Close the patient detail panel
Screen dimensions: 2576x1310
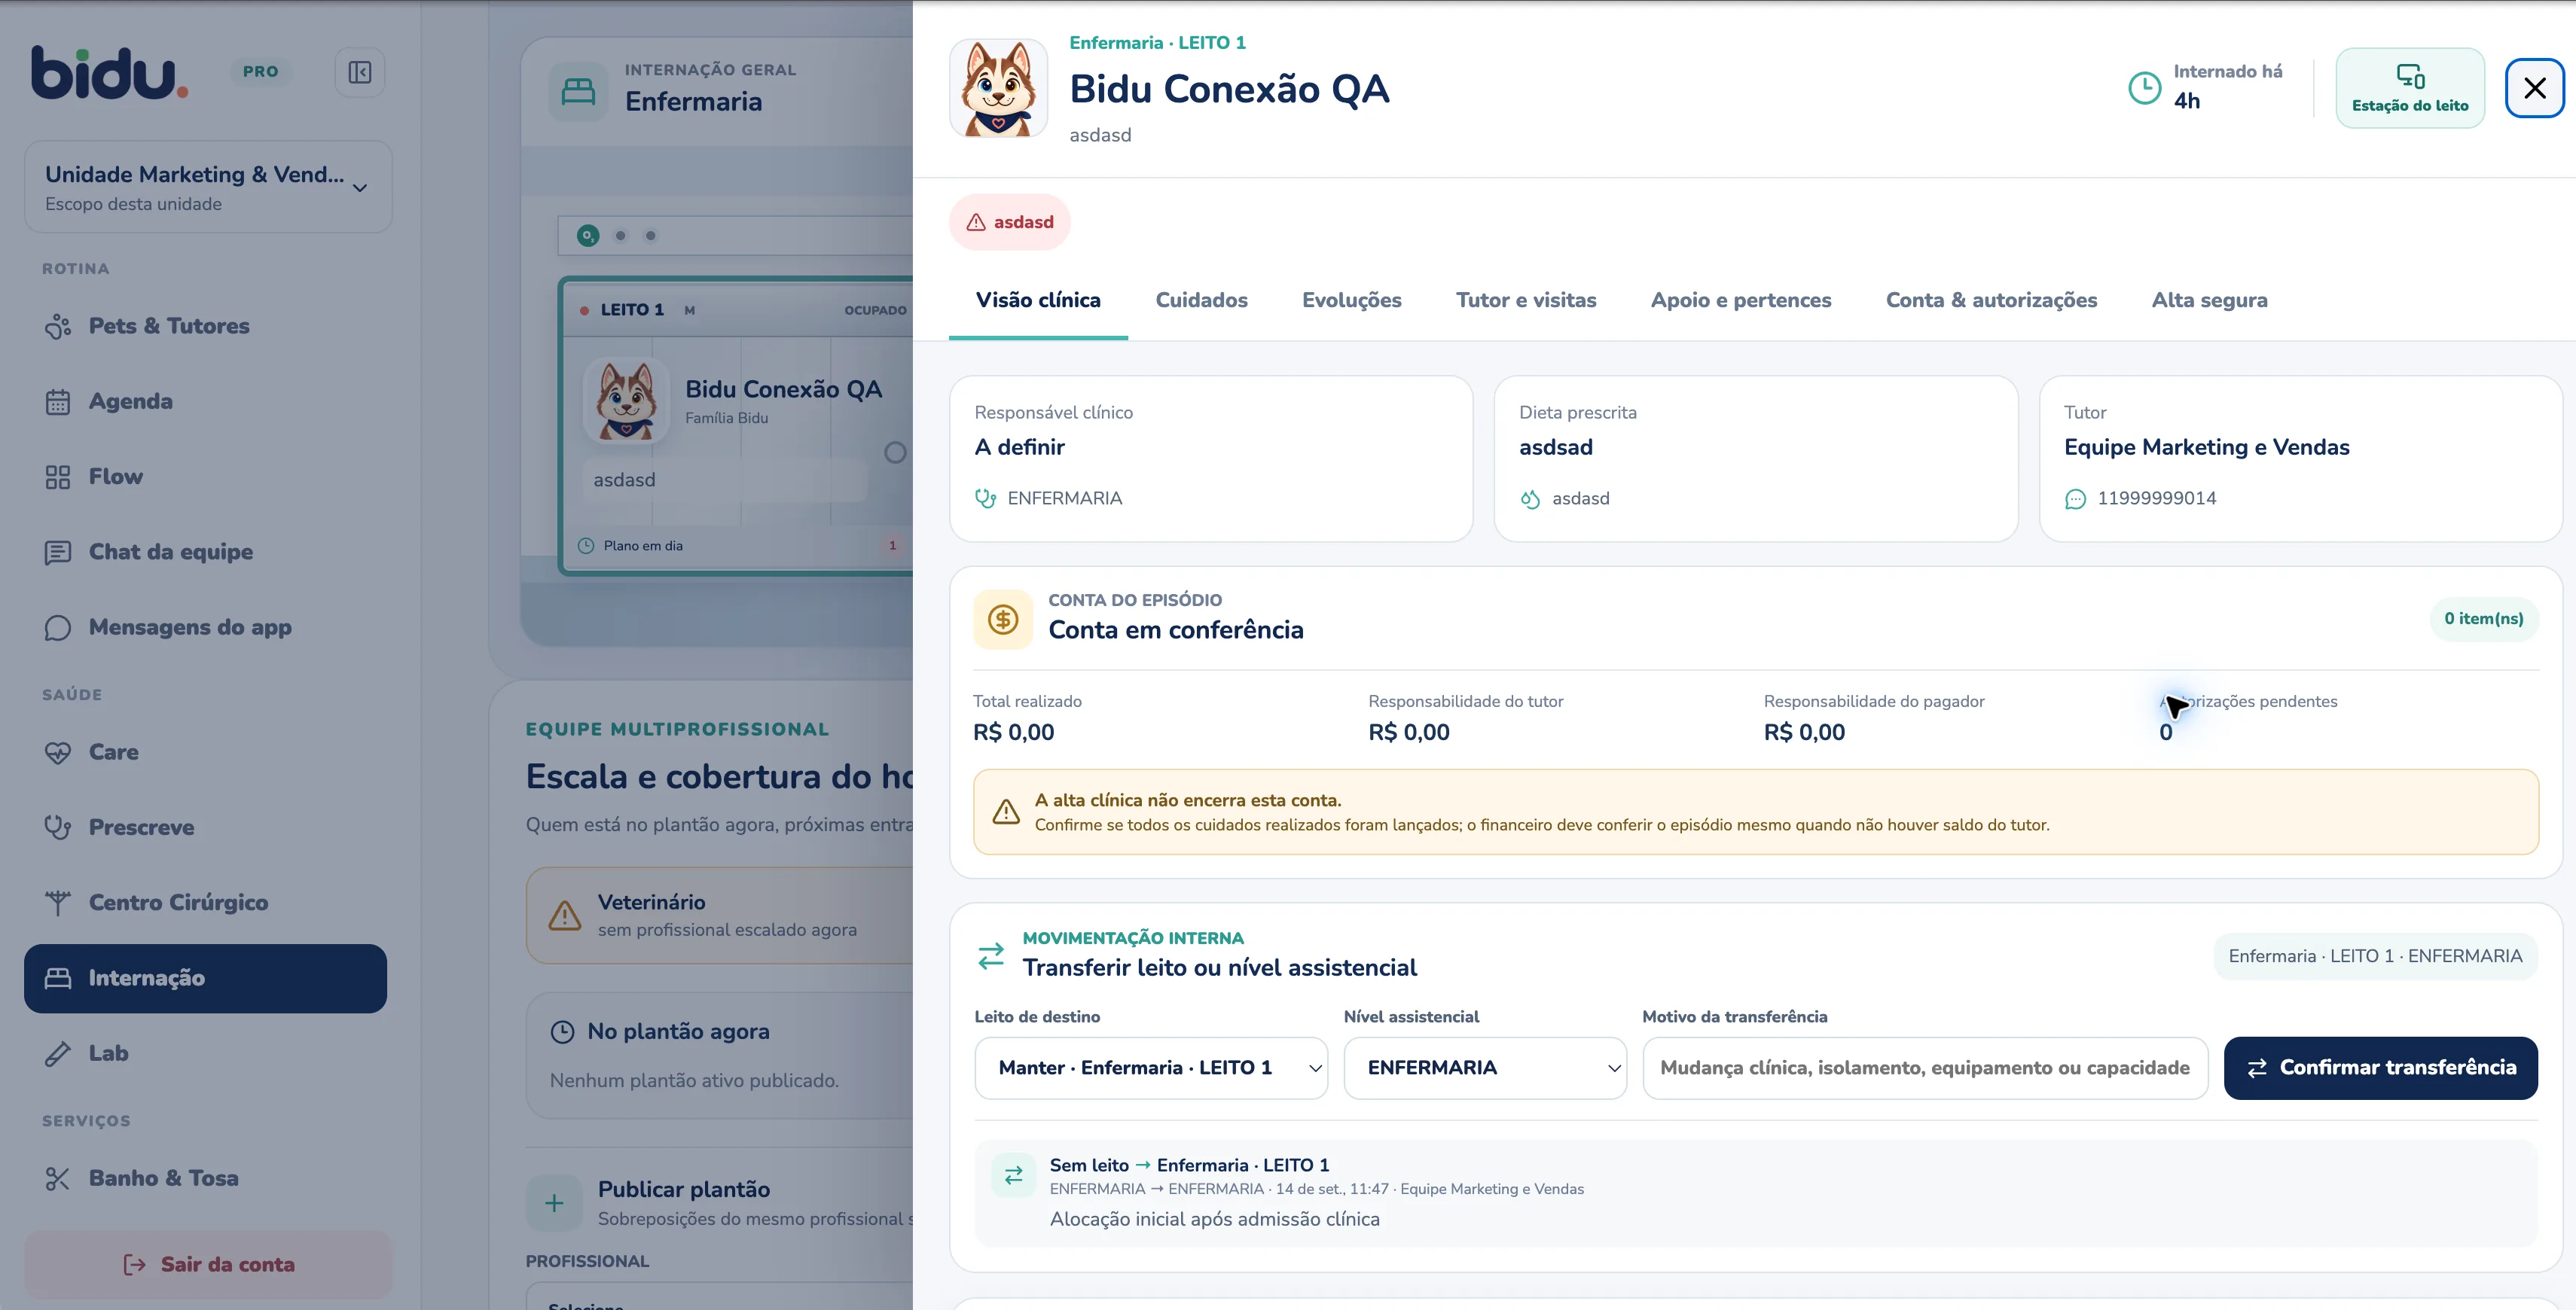2535,88
